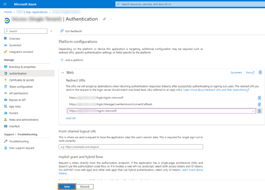Open New support request

pos(22,148)
